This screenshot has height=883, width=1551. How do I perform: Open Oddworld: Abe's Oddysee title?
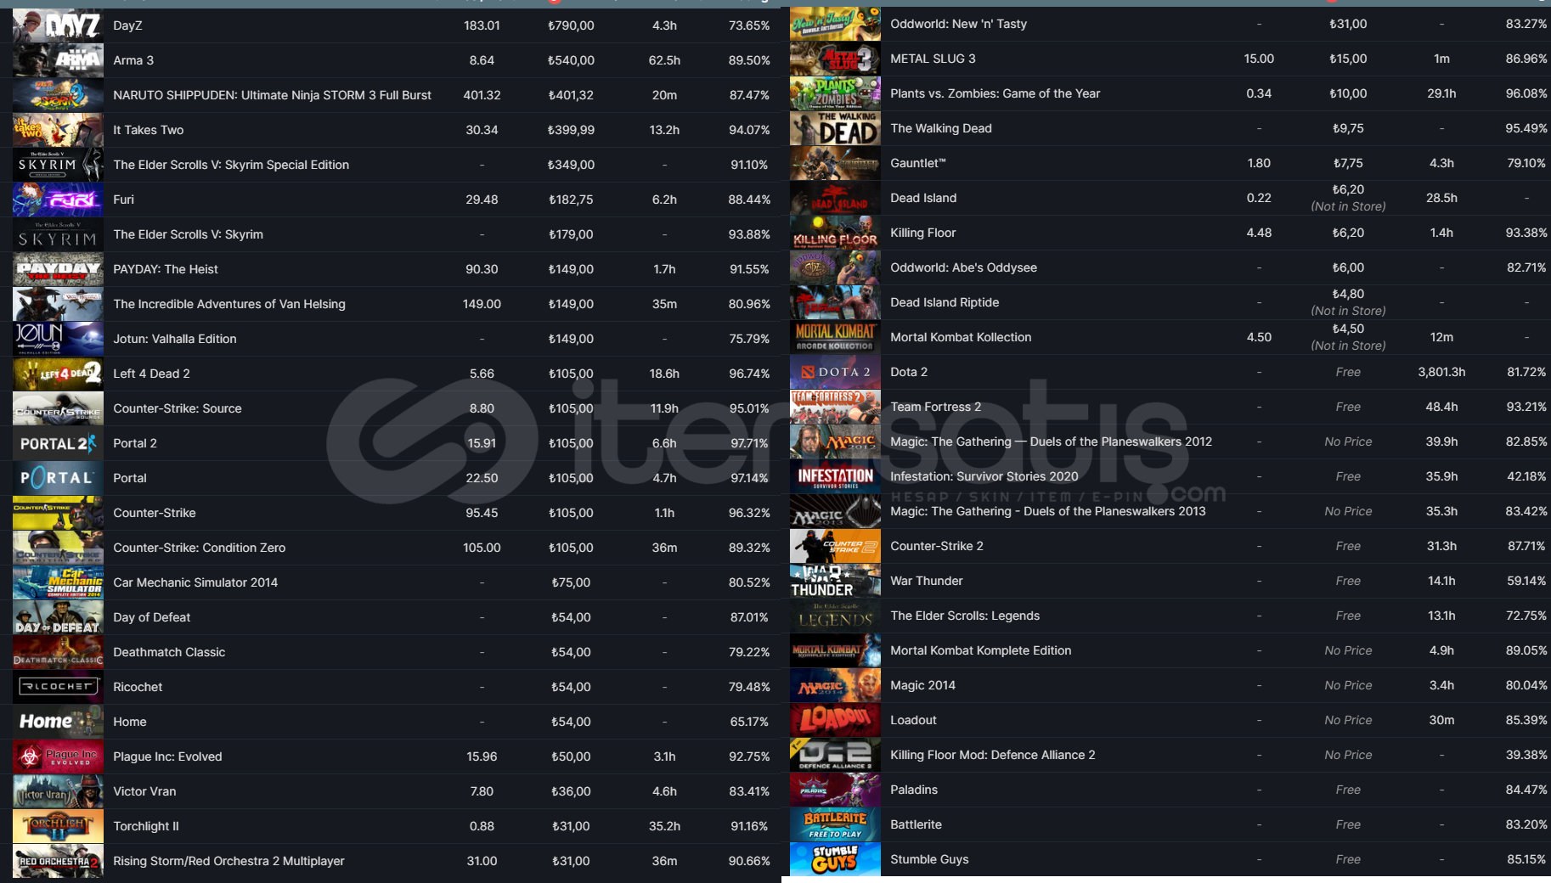(x=963, y=267)
